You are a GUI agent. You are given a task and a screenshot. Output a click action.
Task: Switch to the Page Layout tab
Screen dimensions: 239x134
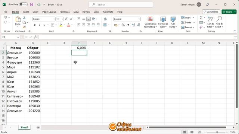pos(49,12)
